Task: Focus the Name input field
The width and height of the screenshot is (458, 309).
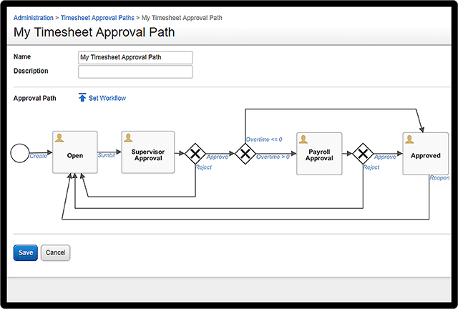Action: 135,57
